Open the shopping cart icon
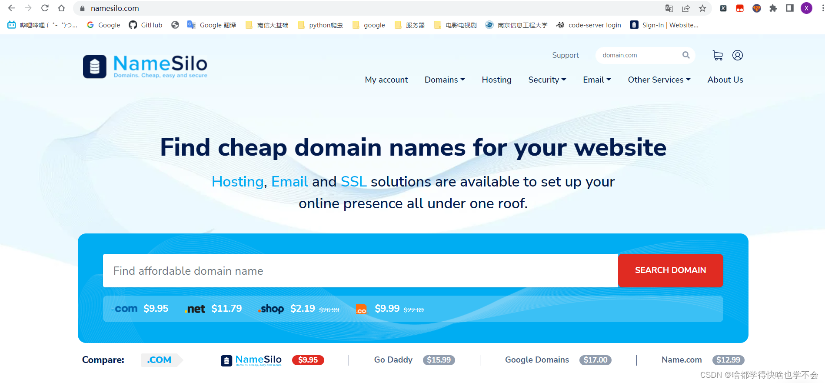825x383 pixels. point(718,55)
